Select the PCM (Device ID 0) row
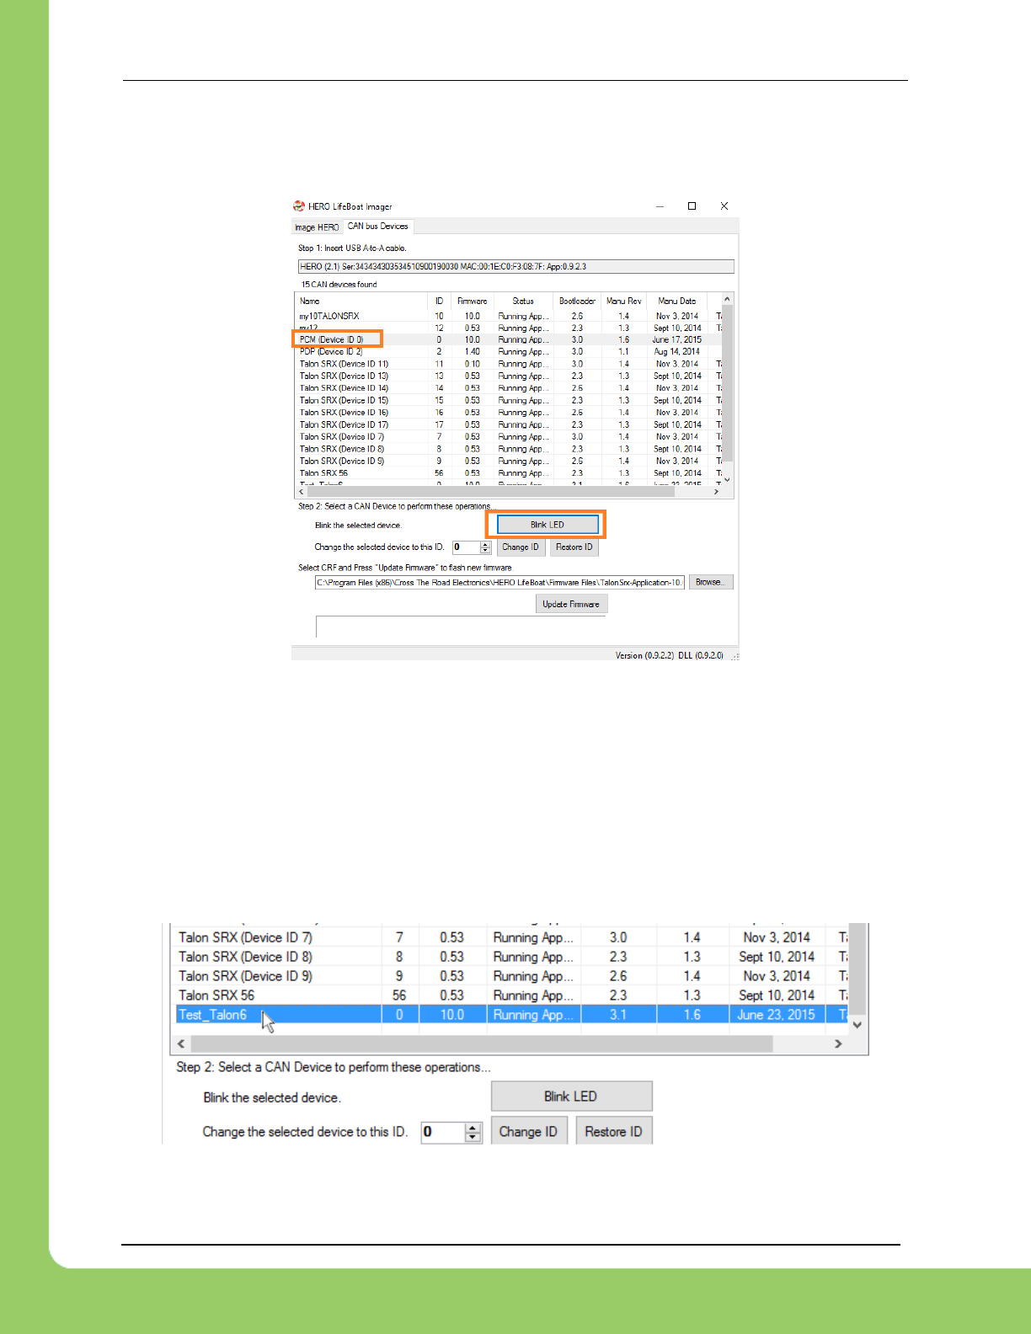 click(x=509, y=339)
